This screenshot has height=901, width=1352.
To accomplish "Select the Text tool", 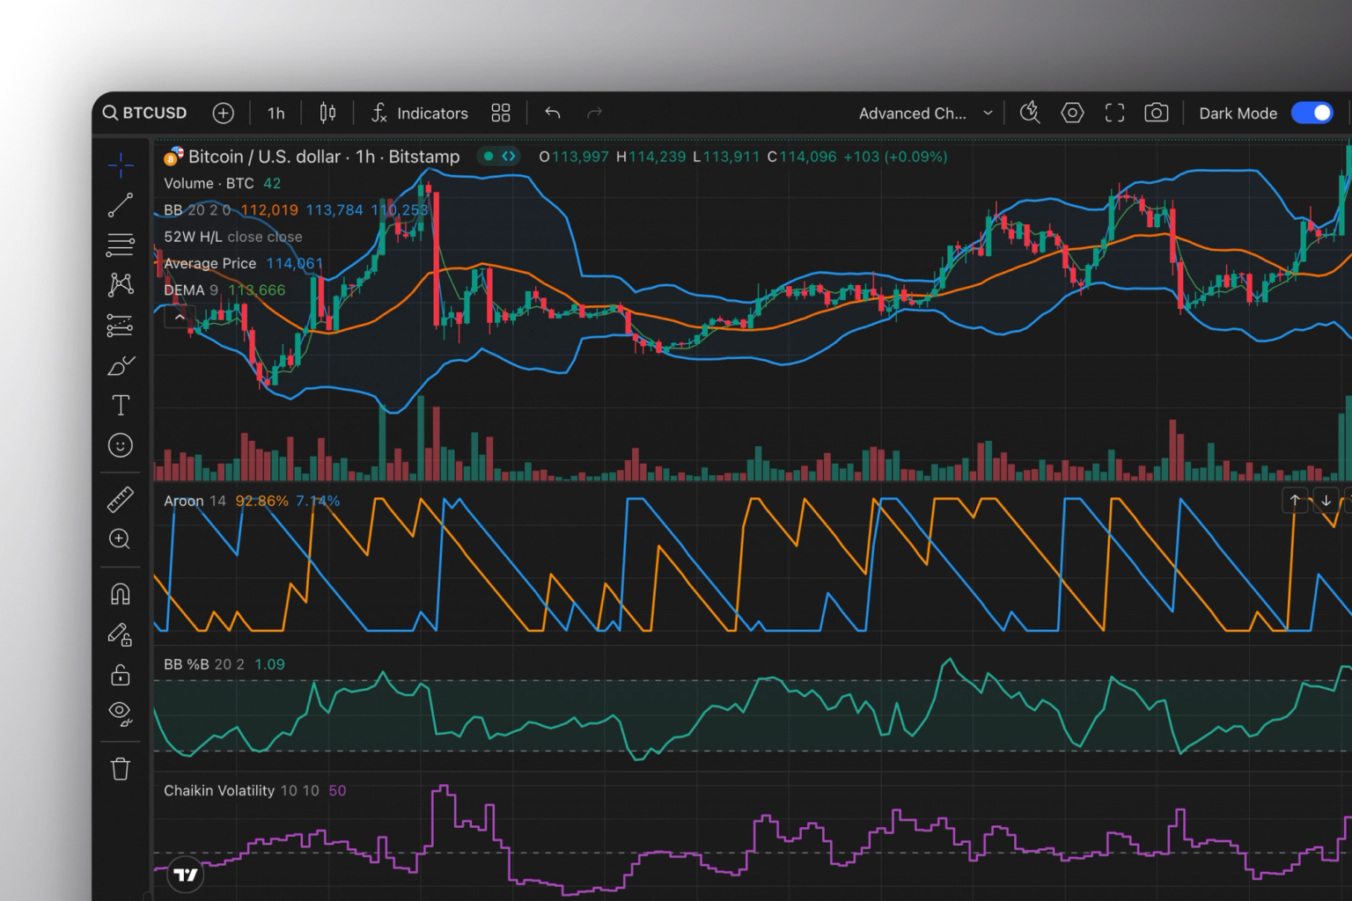I will coord(121,405).
